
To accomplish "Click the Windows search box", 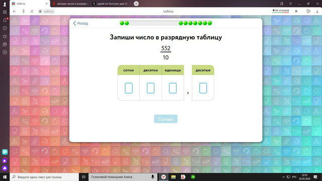I will pos(44,177).
